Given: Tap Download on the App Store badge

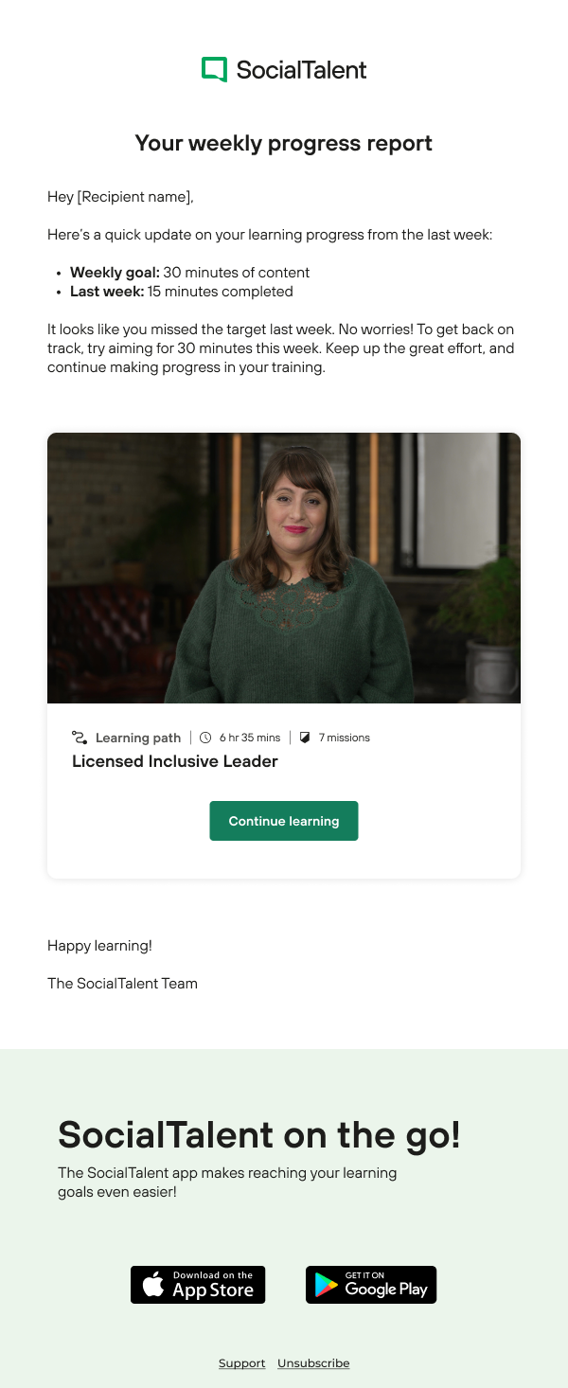Looking at the screenshot, I should (198, 1285).
